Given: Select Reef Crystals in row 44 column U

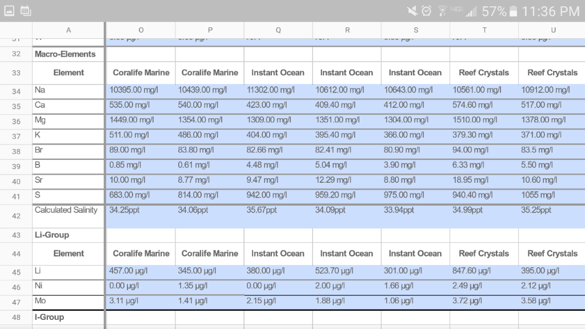Looking at the screenshot, I should (552, 254).
